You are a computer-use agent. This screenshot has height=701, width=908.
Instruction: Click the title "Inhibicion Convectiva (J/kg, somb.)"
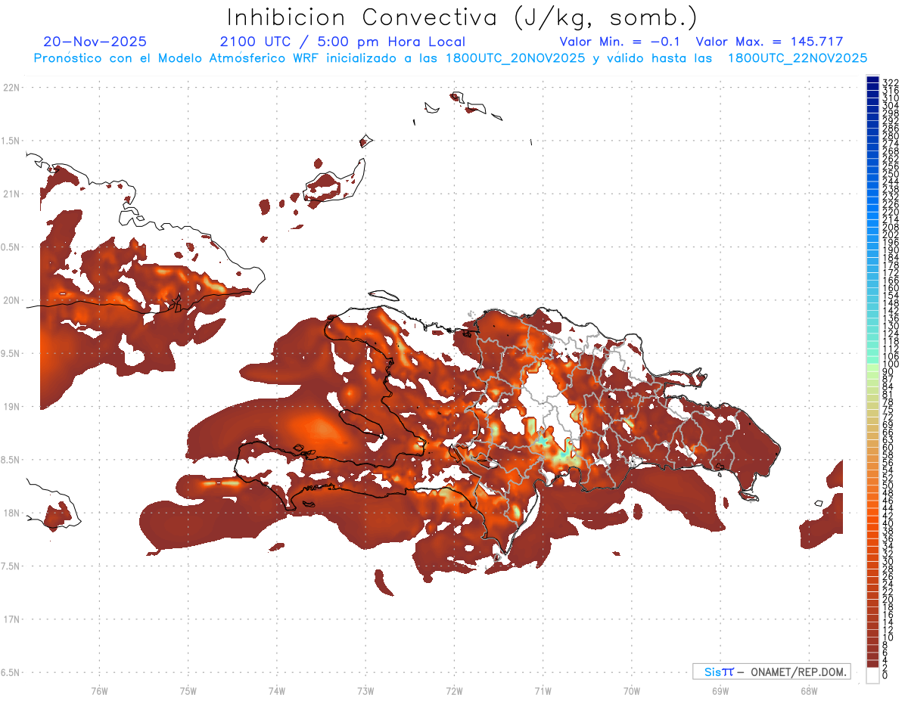[x=462, y=18]
